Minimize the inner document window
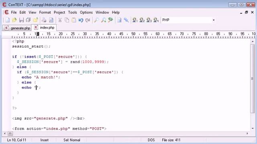 coord(241,12)
